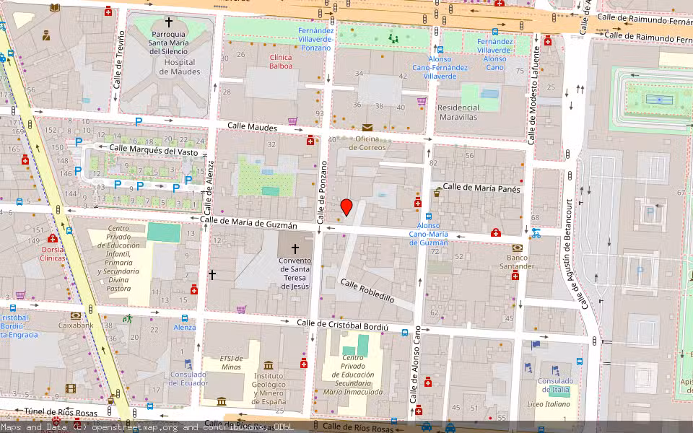Click the cross icon at Convento de Santa Teresa
This screenshot has height=433, width=693.
295,248
